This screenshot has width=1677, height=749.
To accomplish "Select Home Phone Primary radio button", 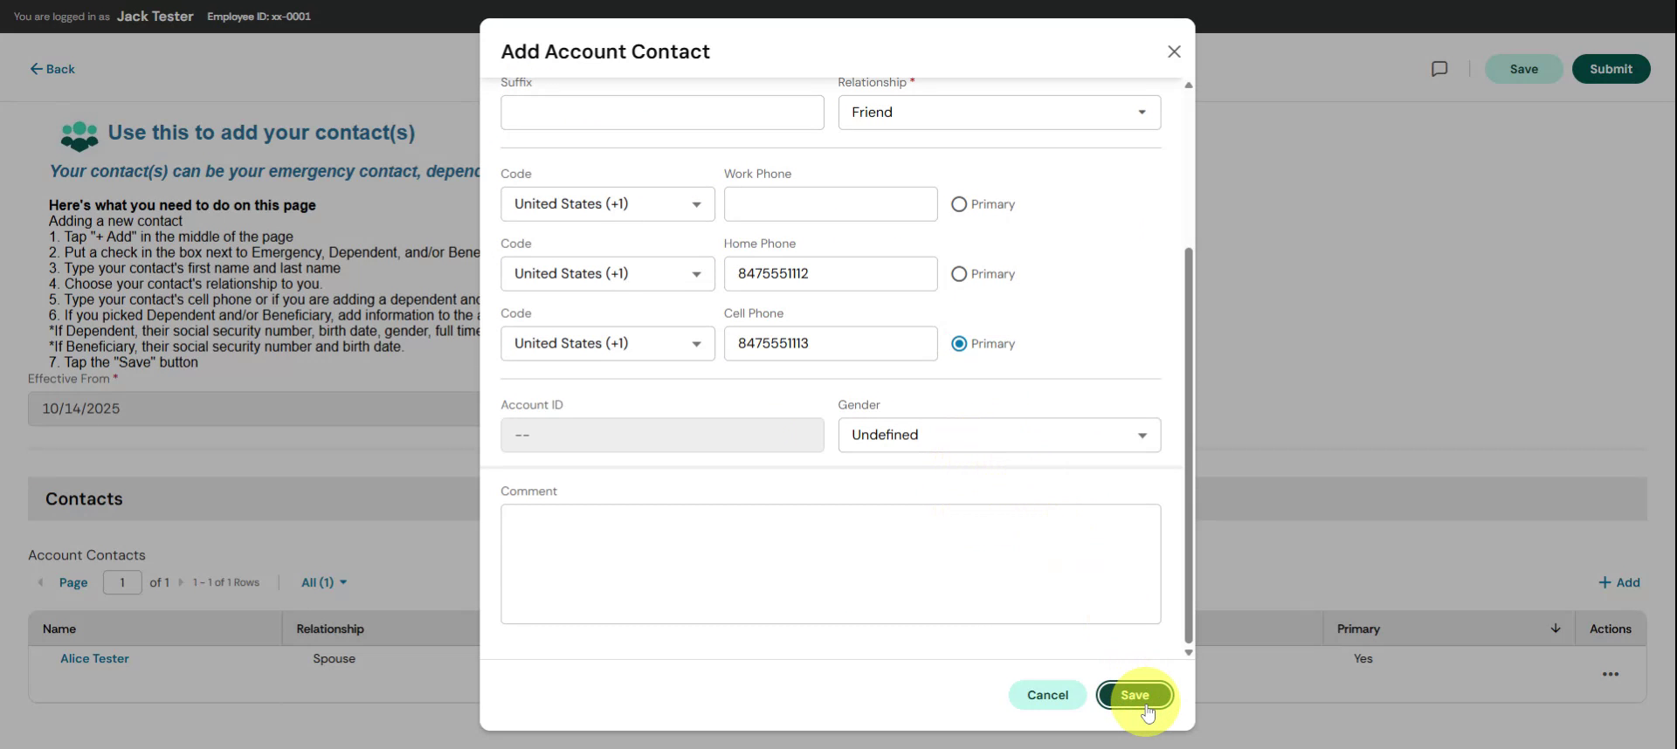I will pos(959,274).
